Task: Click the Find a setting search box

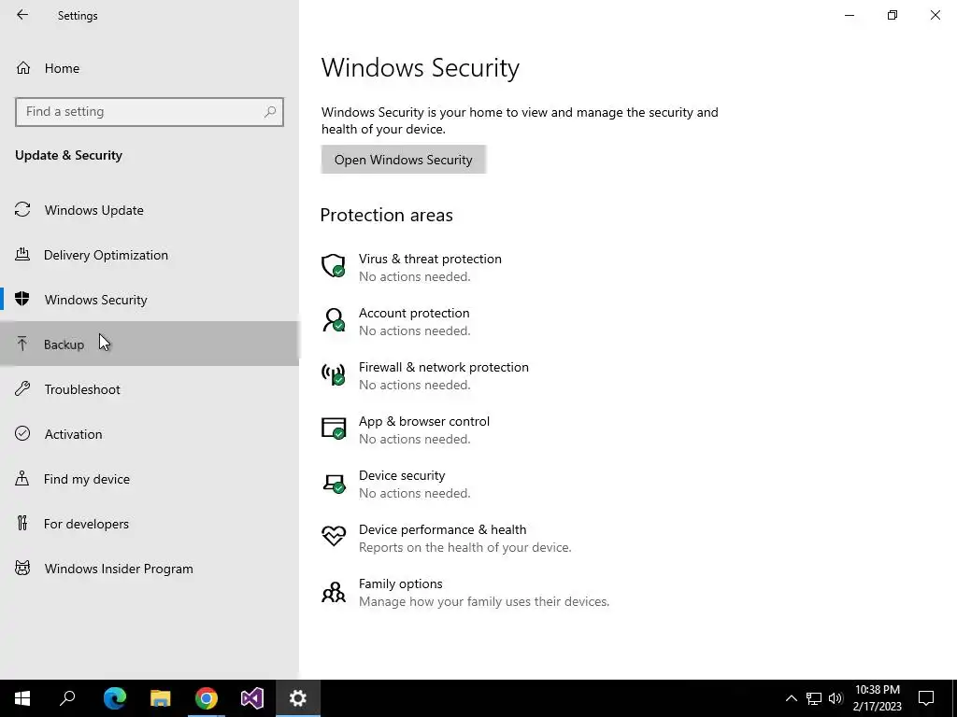Action: (150, 112)
